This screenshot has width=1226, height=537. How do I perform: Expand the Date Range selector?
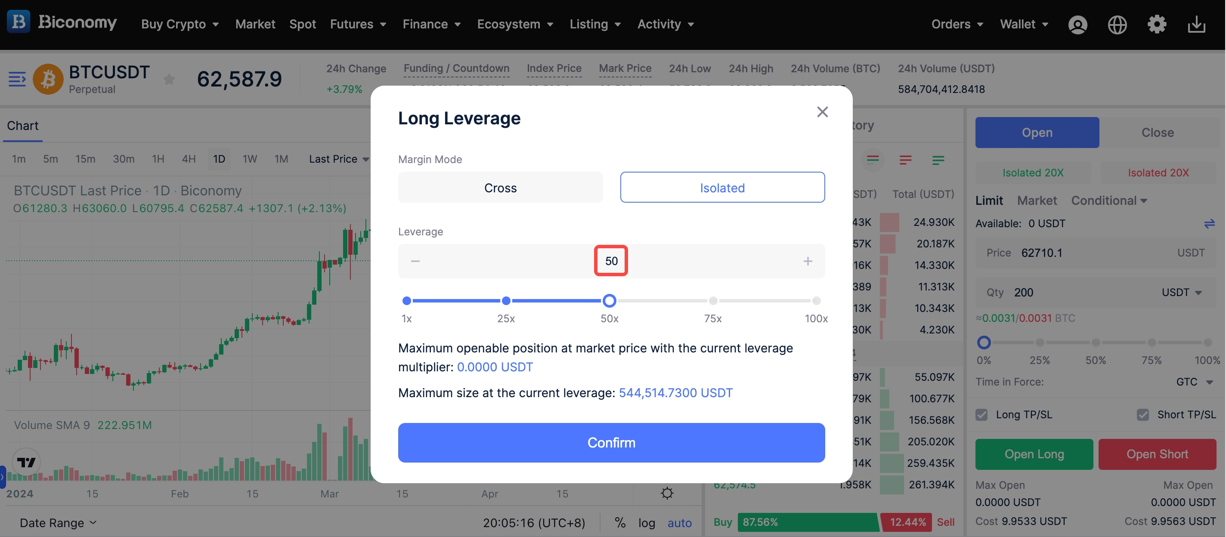[58, 523]
